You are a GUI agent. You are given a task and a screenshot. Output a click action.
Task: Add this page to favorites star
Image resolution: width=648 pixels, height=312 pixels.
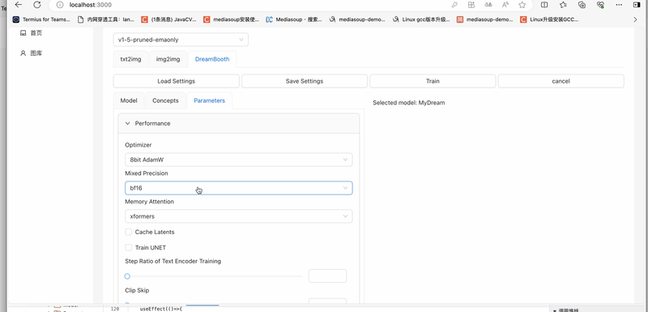click(x=522, y=5)
